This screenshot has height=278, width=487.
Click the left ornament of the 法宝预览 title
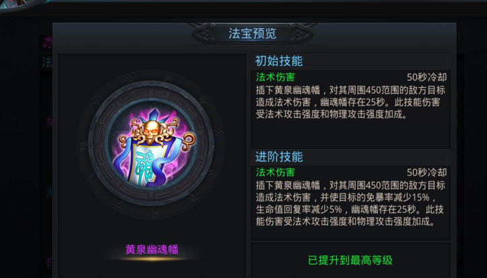pyautogui.click(x=206, y=34)
